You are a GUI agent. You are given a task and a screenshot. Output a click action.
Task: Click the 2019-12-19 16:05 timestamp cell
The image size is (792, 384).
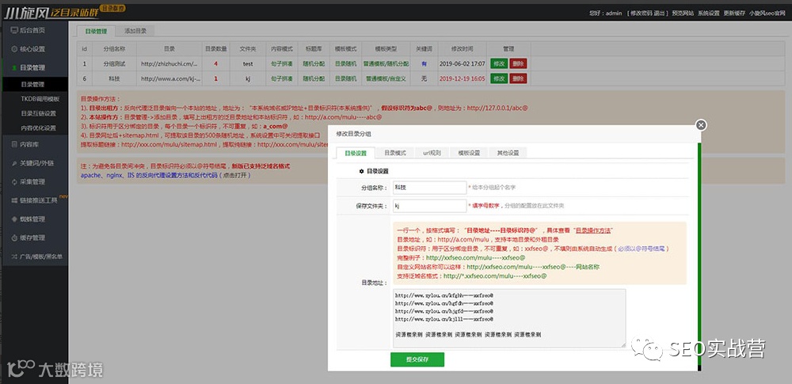[463, 78]
